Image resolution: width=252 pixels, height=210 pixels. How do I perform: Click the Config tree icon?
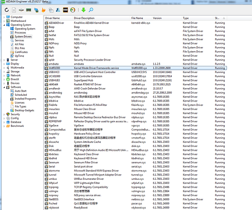(8, 118)
